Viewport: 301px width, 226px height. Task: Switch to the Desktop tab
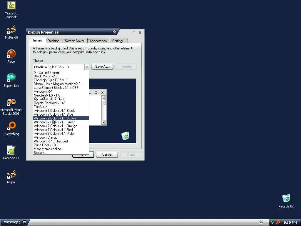tap(53, 41)
